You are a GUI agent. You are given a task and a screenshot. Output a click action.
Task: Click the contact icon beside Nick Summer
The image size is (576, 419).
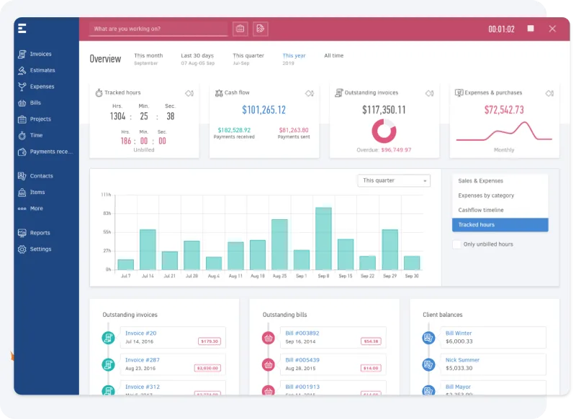[428, 364]
